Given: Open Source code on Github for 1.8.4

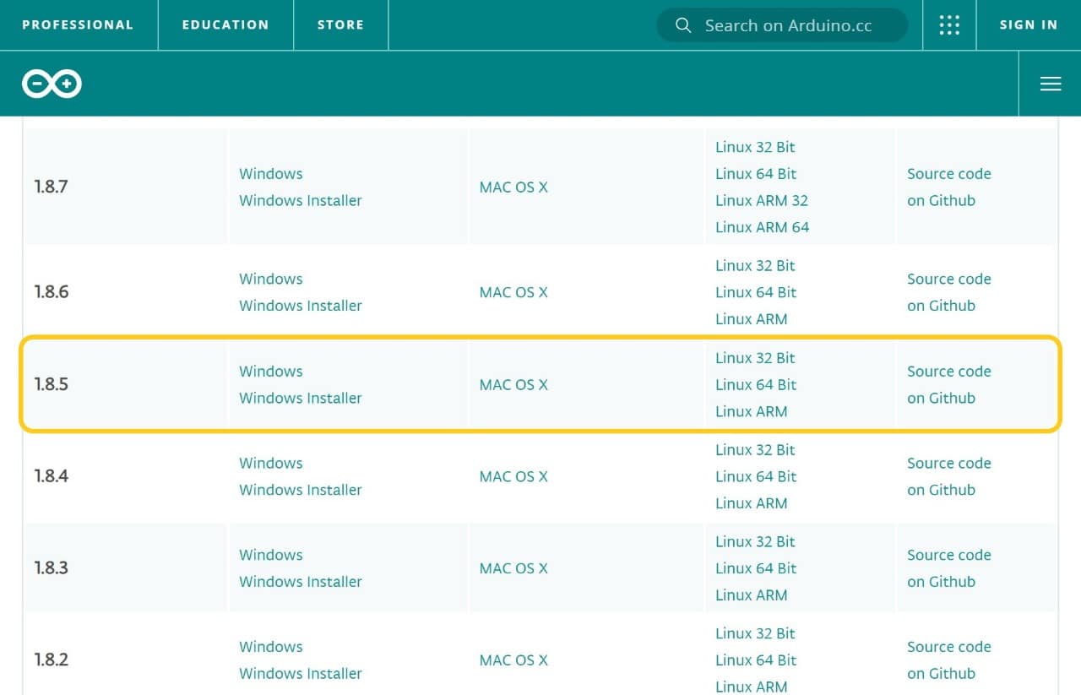Looking at the screenshot, I should (949, 476).
